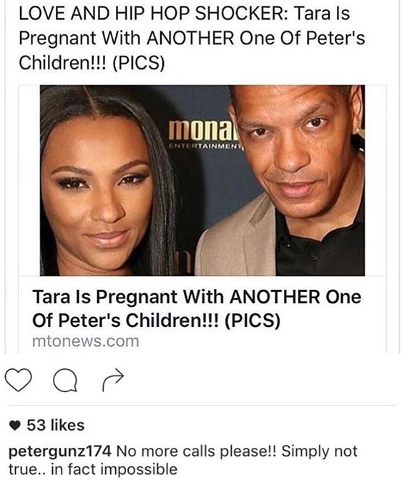Select the caption text 'No more calls please!!'
402x480 pixels.
[196, 451]
